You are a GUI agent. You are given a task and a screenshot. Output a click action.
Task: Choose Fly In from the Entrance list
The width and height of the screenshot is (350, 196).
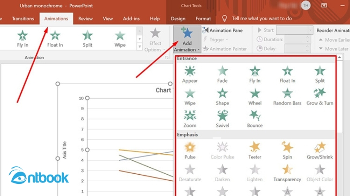click(255, 74)
